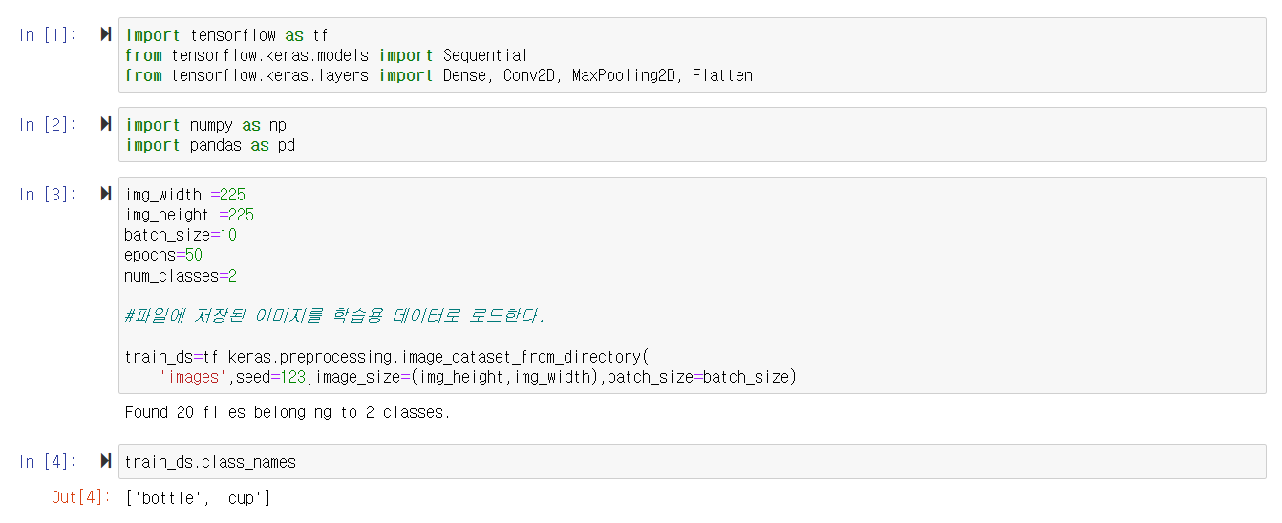Click the img_height =225 line
1282x523 pixels.
pos(189,215)
